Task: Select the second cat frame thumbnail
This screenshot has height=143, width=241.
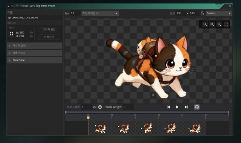Action: pyautogui.click(x=124, y=128)
